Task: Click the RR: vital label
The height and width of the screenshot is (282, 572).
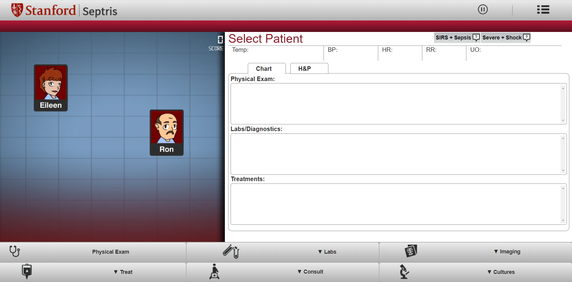Action: click(x=431, y=50)
